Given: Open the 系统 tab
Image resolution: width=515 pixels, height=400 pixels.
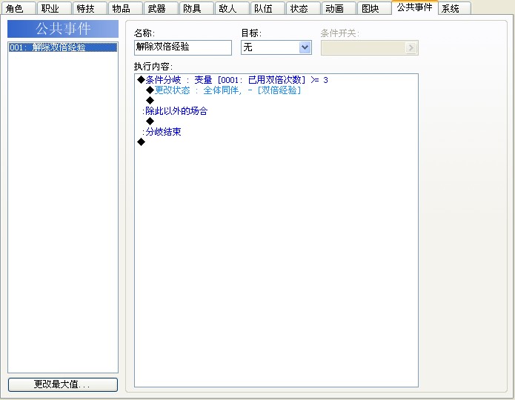Looking at the screenshot, I should pos(454,8).
